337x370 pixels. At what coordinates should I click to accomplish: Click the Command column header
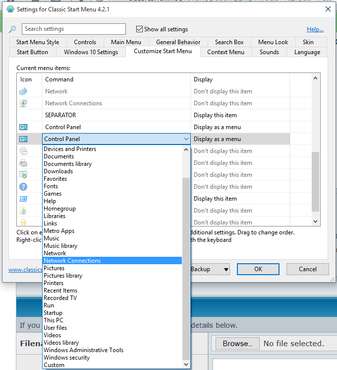click(116, 79)
